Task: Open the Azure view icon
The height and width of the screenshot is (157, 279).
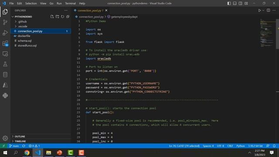Action: tap(5, 85)
